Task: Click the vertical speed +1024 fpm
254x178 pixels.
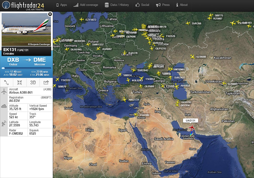Action: pyautogui.click(x=37, y=109)
